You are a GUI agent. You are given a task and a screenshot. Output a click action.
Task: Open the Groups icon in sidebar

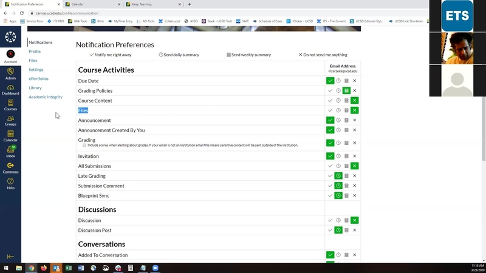pyautogui.click(x=10, y=121)
